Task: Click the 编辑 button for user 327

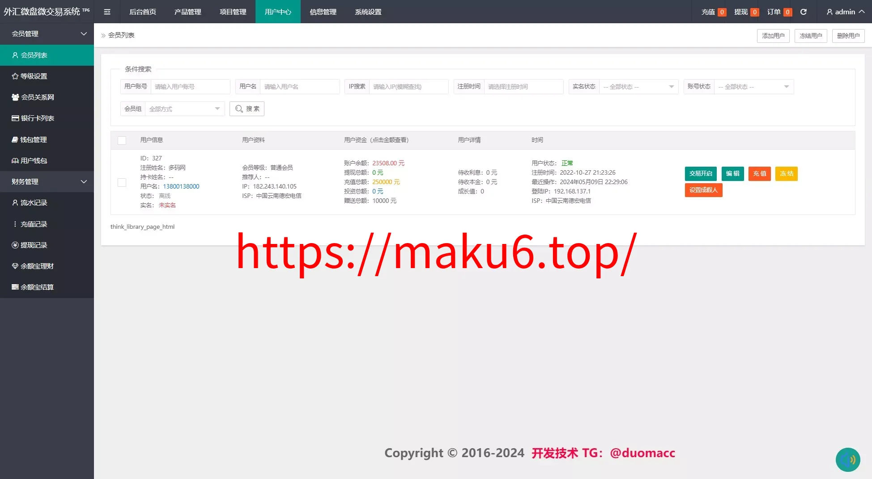Action: pos(733,173)
